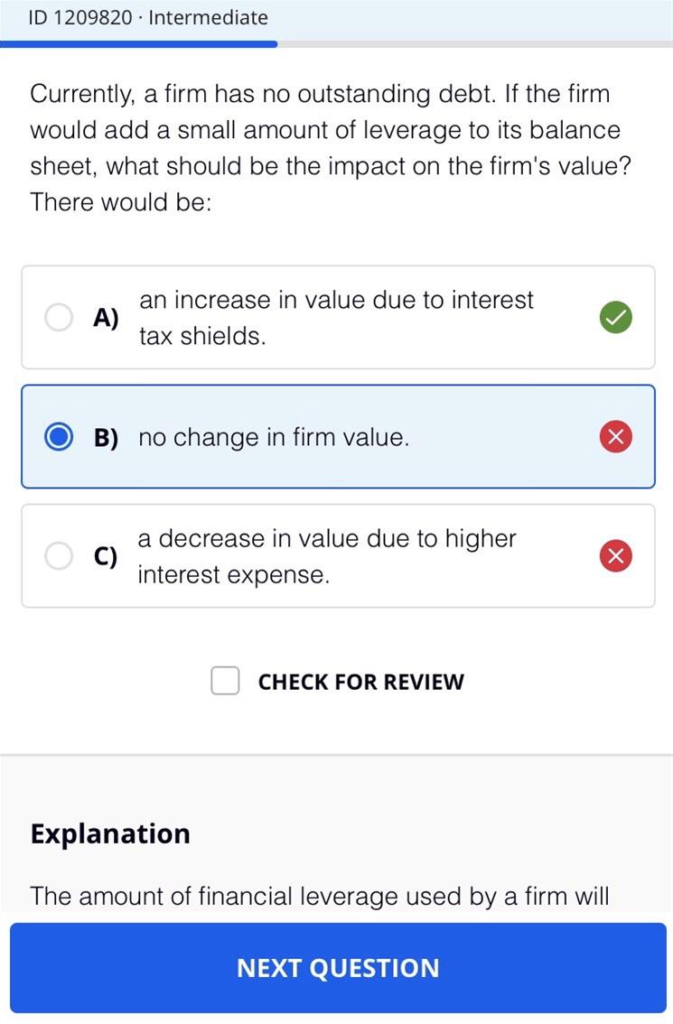Screen dimensions: 673x1024
Task: Select the filled radio button for answer B
Action: point(58,437)
